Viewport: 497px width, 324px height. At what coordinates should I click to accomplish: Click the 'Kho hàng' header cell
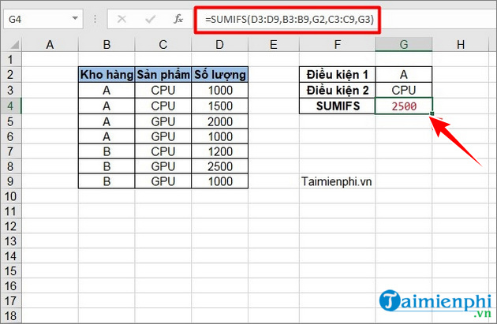(x=106, y=75)
